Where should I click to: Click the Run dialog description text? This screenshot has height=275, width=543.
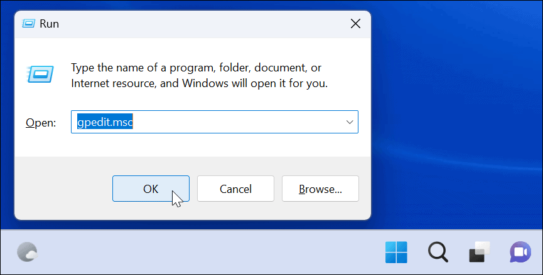[x=199, y=75]
